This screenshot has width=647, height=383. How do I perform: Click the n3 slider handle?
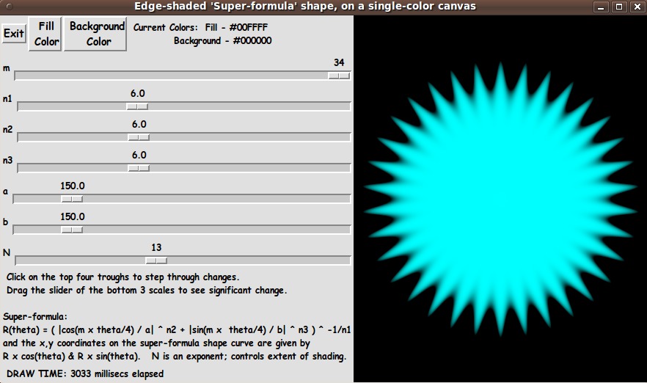(139, 168)
